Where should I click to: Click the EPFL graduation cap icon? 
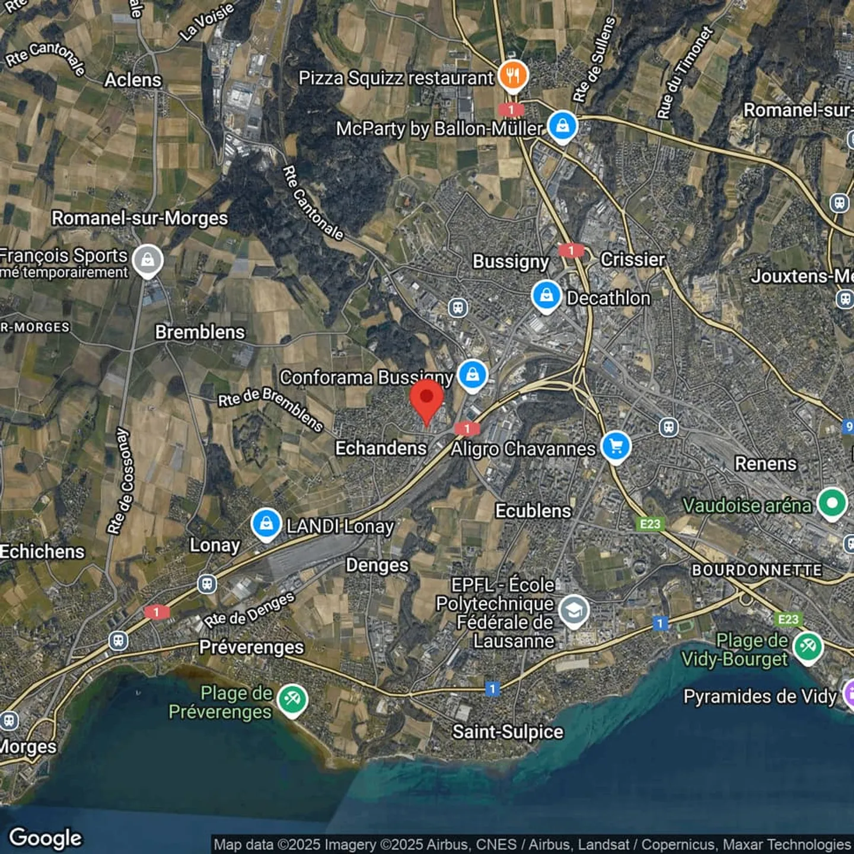pos(573,610)
